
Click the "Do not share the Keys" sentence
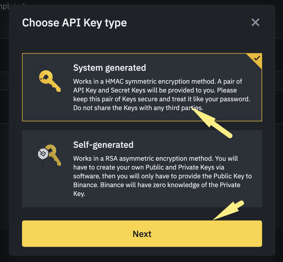(x=138, y=108)
